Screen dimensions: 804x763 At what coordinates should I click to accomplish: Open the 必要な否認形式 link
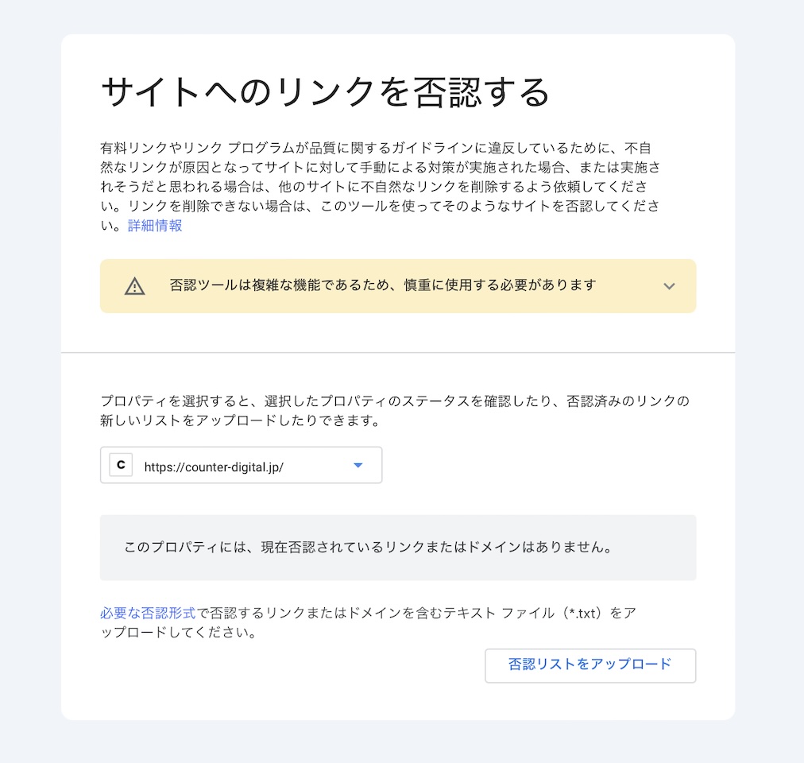[148, 613]
